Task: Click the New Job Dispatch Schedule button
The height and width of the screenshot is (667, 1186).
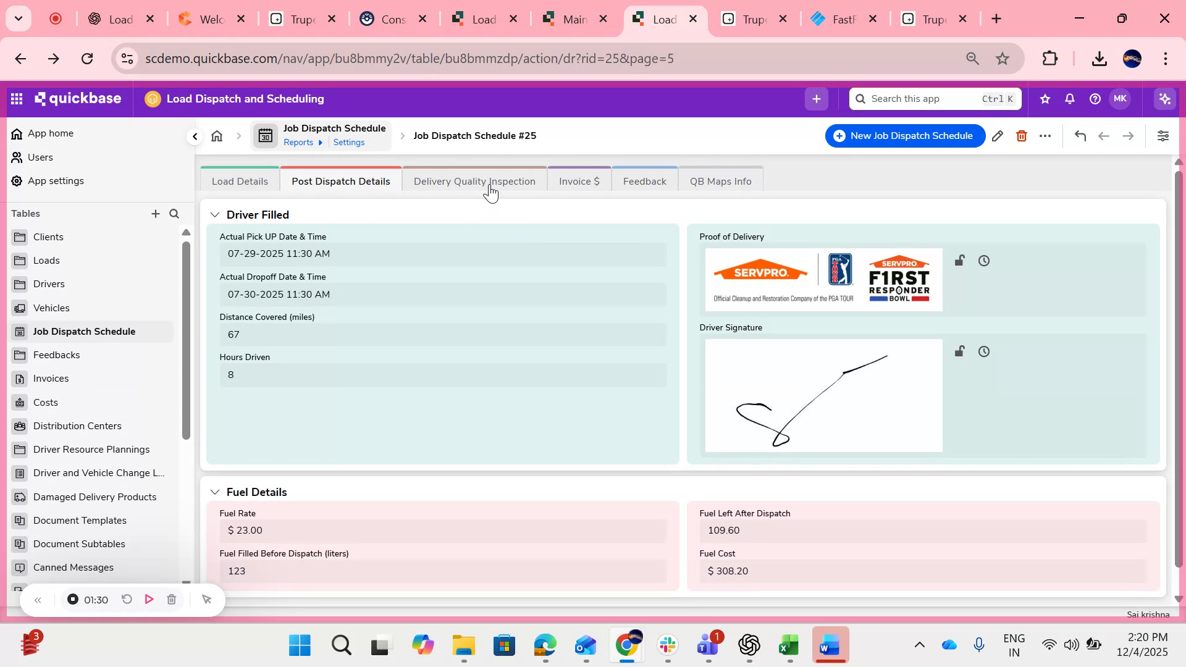Action: click(904, 136)
